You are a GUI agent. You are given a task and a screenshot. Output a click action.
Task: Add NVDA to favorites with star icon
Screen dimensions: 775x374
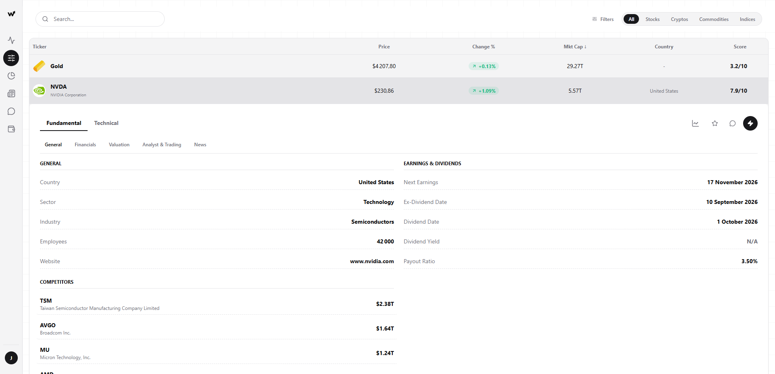(x=715, y=123)
